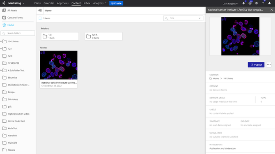Image resolution: width=275 pixels, height=154 pixels.
Task: Select the Nandhini folder
Action: tap(12, 136)
